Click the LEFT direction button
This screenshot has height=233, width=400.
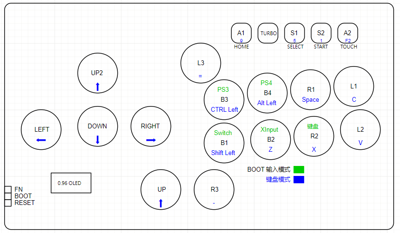[x=41, y=129]
